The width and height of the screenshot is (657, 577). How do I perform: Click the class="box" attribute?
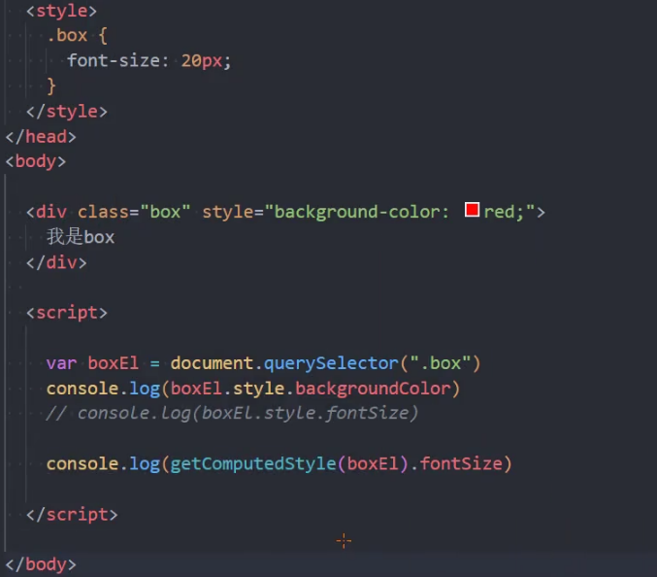(x=134, y=212)
